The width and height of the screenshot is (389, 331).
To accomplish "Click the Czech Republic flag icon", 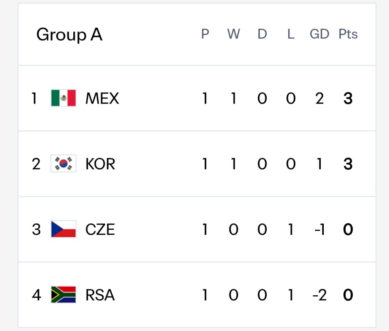I will pyautogui.click(x=63, y=229).
